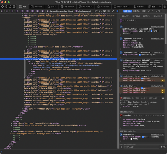Viewport: 167px width, 154px height.
Task: Click the ::marker rule icon
Action: pyautogui.click(x=121, y=115)
